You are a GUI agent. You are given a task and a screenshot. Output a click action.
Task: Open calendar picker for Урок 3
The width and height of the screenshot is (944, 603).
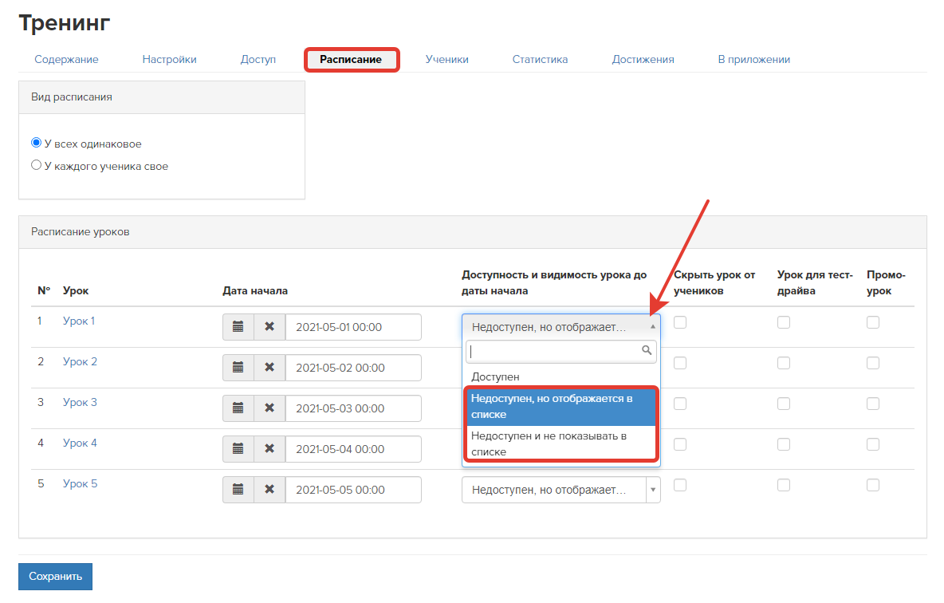[238, 408]
